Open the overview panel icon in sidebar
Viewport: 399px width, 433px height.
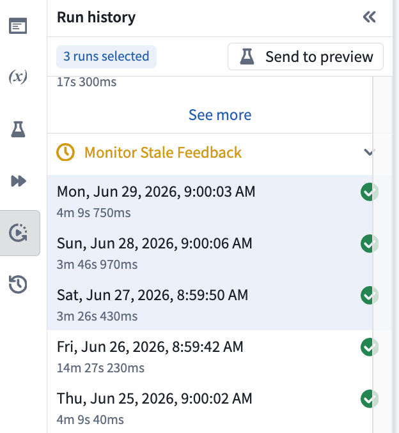(18, 26)
